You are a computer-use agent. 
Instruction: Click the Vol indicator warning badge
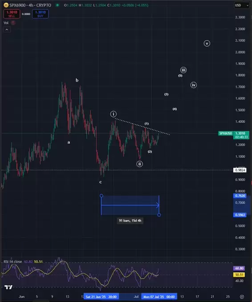tap(13, 23)
